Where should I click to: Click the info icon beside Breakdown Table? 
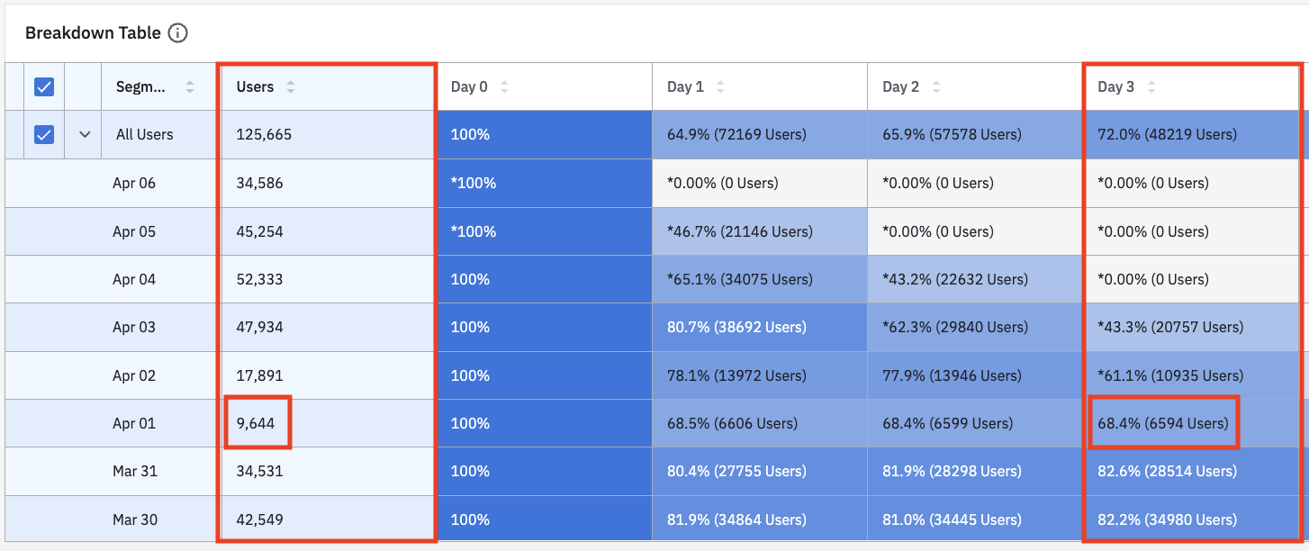(x=178, y=33)
